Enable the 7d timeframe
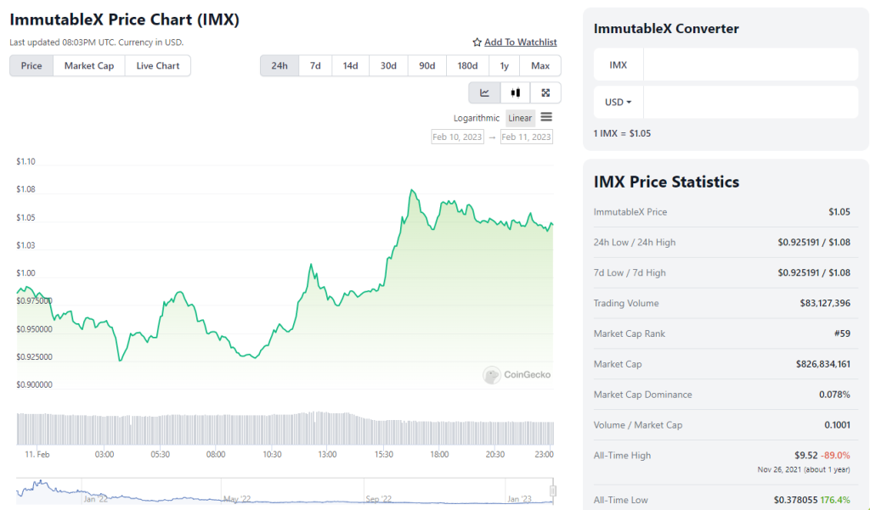Viewport: 870px width, 510px height. 314,65
